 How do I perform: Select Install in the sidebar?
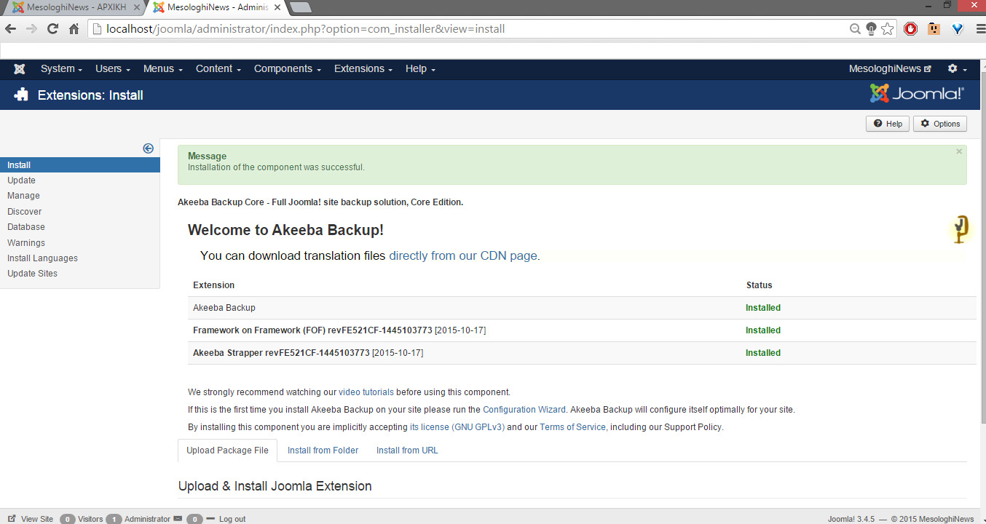[80, 165]
